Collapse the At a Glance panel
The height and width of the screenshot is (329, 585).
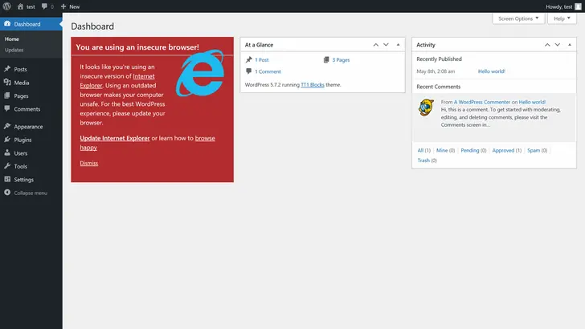398,45
